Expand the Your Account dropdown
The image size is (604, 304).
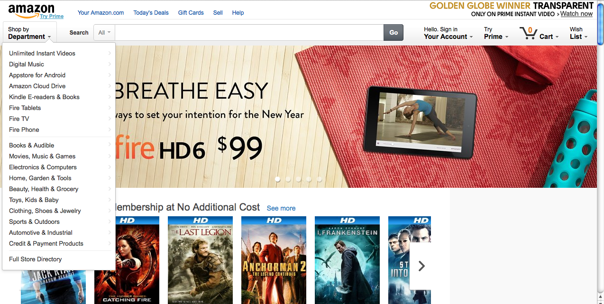click(448, 33)
